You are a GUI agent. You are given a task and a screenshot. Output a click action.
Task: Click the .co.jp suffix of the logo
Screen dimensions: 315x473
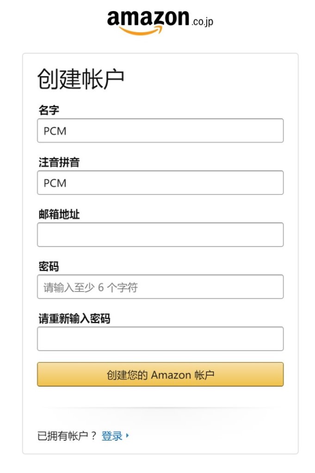[x=202, y=22]
